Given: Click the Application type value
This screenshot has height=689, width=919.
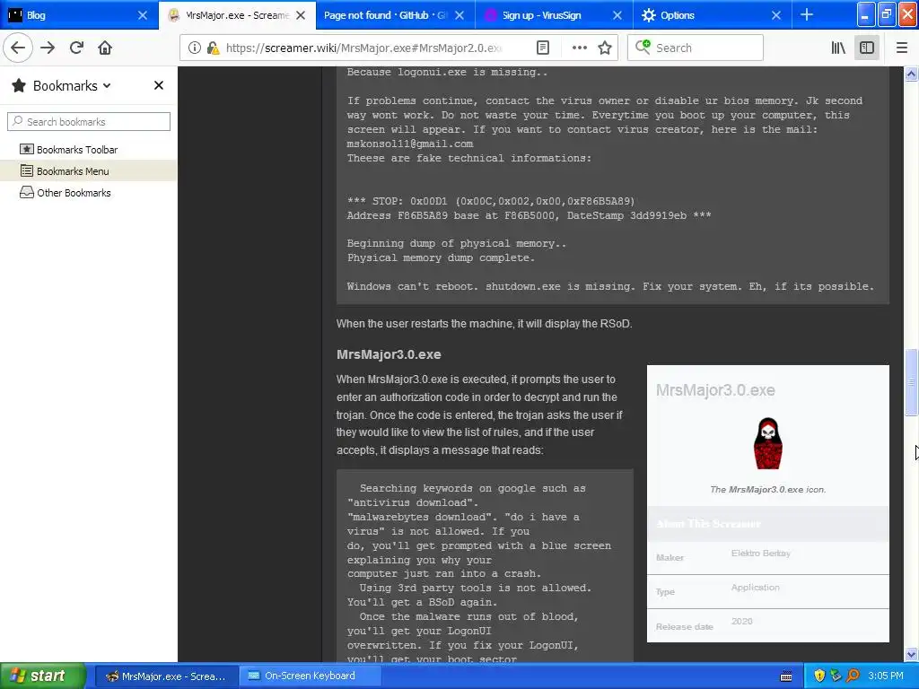Looking at the screenshot, I should [755, 587].
